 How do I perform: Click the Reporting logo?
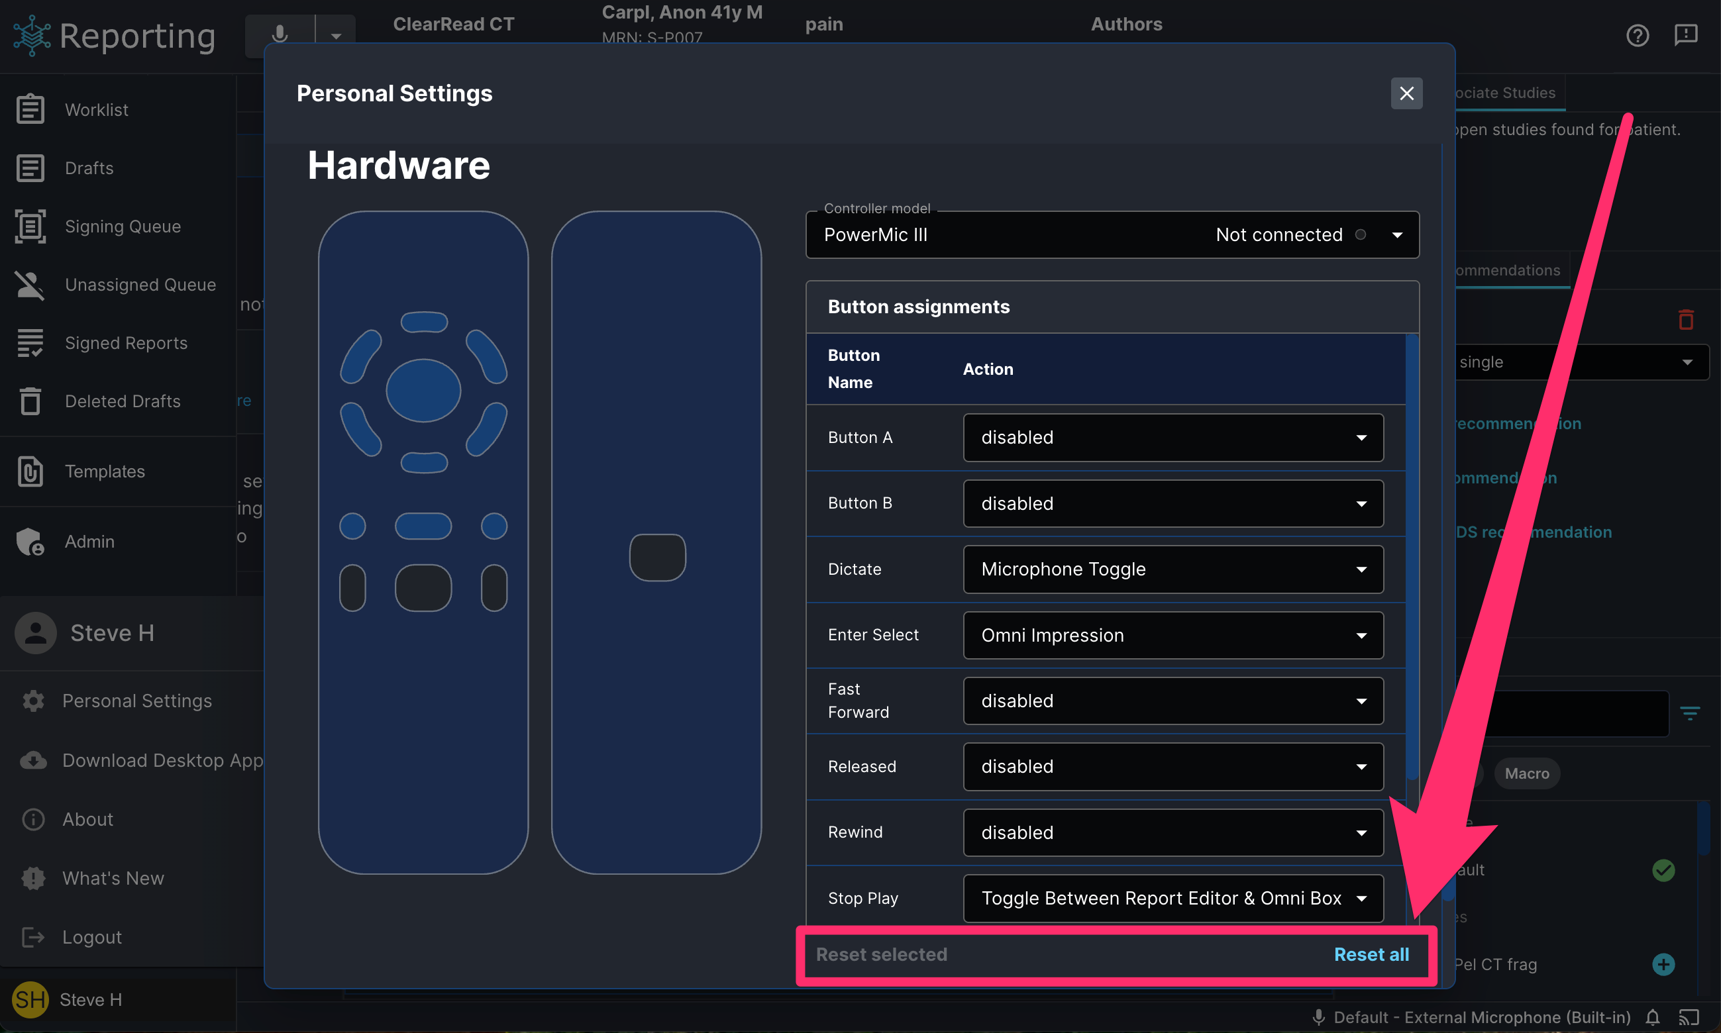pos(114,36)
